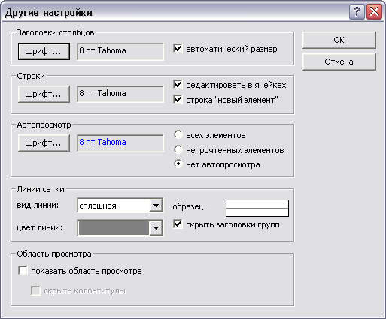Toggle автоматический размер checkbox

(x=178, y=49)
